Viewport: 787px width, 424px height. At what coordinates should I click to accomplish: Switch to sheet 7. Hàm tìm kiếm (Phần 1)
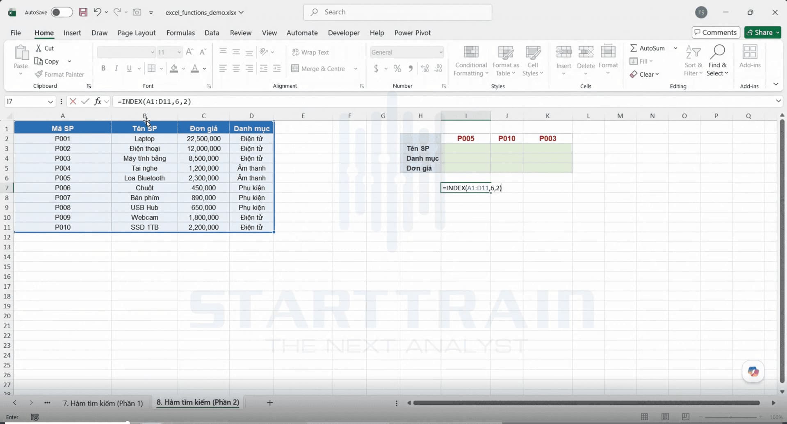tap(103, 403)
